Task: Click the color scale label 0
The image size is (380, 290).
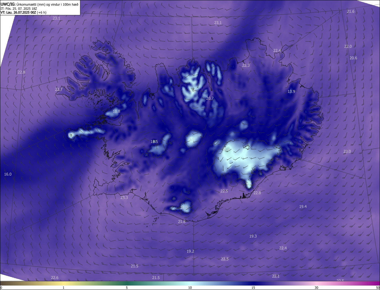Action: click(x=1, y=288)
